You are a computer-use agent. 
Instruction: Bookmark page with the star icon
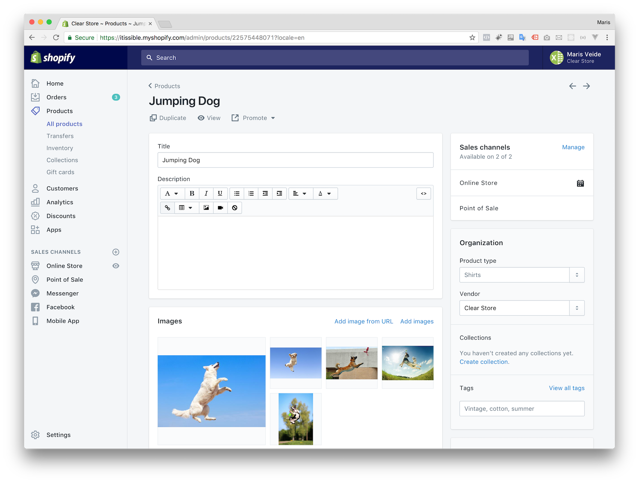pos(472,38)
